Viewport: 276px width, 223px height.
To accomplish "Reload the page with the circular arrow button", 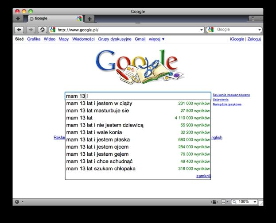I will point(42,30).
